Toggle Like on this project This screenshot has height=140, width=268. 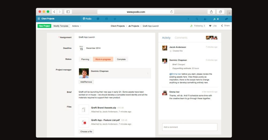tap(213, 26)
